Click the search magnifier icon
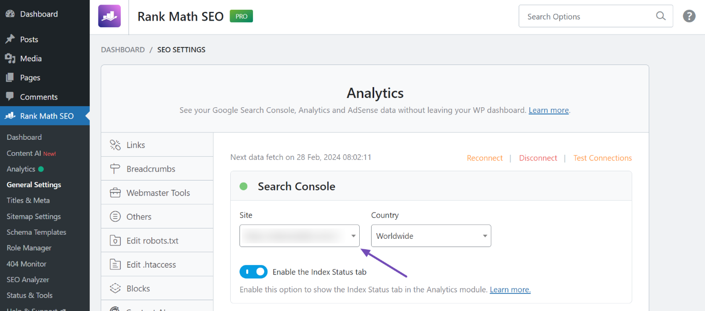Screen dimensions: 705x311 (661, 16)
